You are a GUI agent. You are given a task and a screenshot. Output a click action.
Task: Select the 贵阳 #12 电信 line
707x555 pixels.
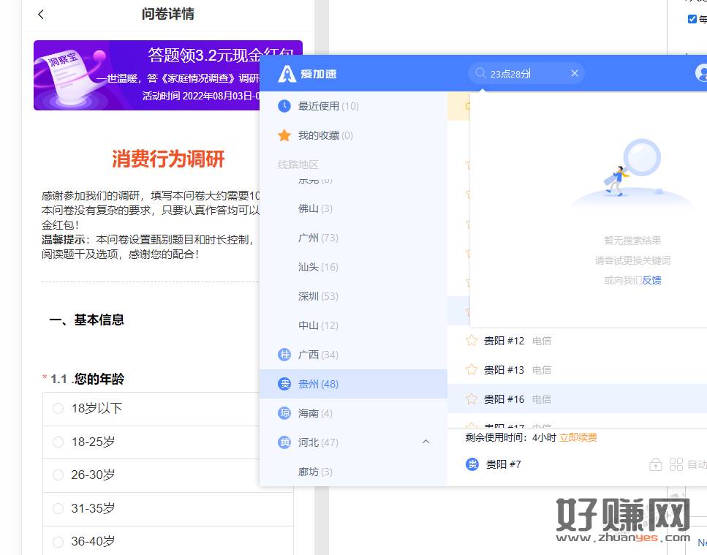coord(577,341)
